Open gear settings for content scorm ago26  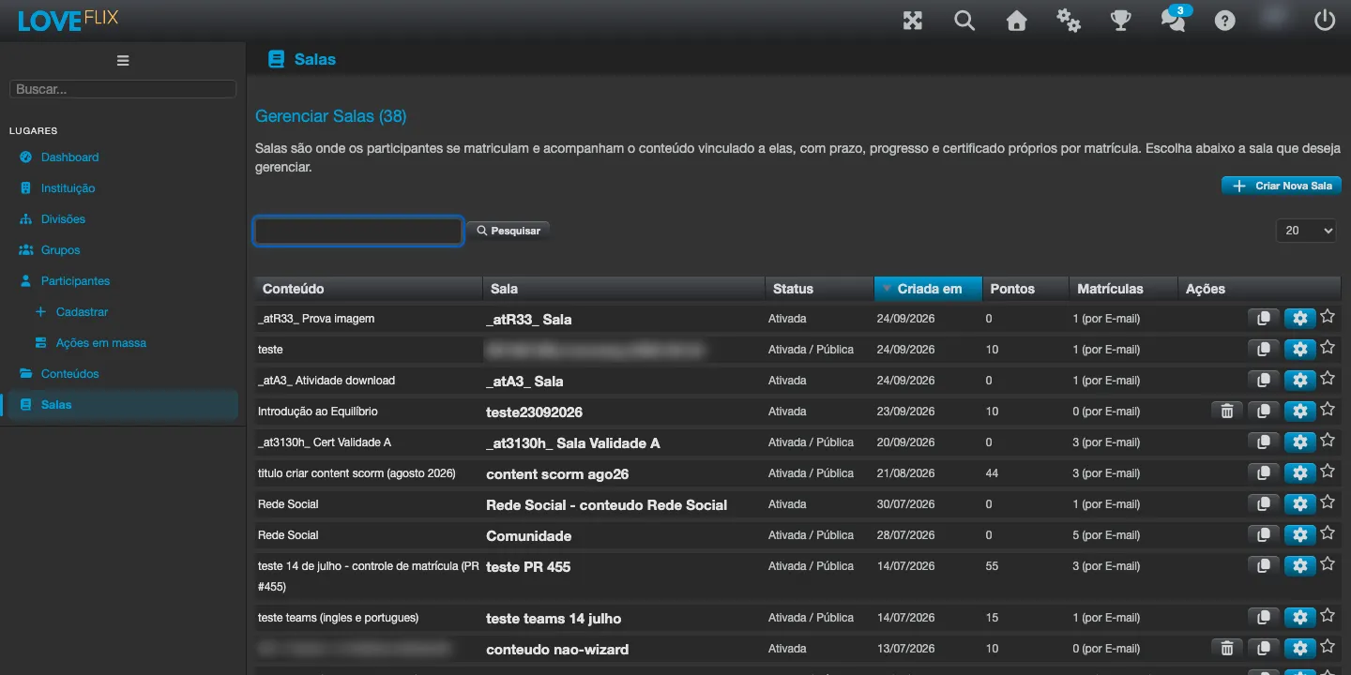(x=1299, y=473)
